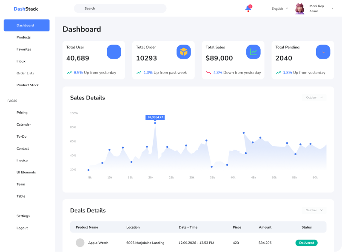This screenshot has height=252, width=342.
Task: Click the Apple Watch product thumbnail
Action: coord(80,243)
